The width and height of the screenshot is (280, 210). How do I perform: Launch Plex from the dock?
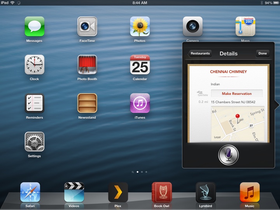118,192
